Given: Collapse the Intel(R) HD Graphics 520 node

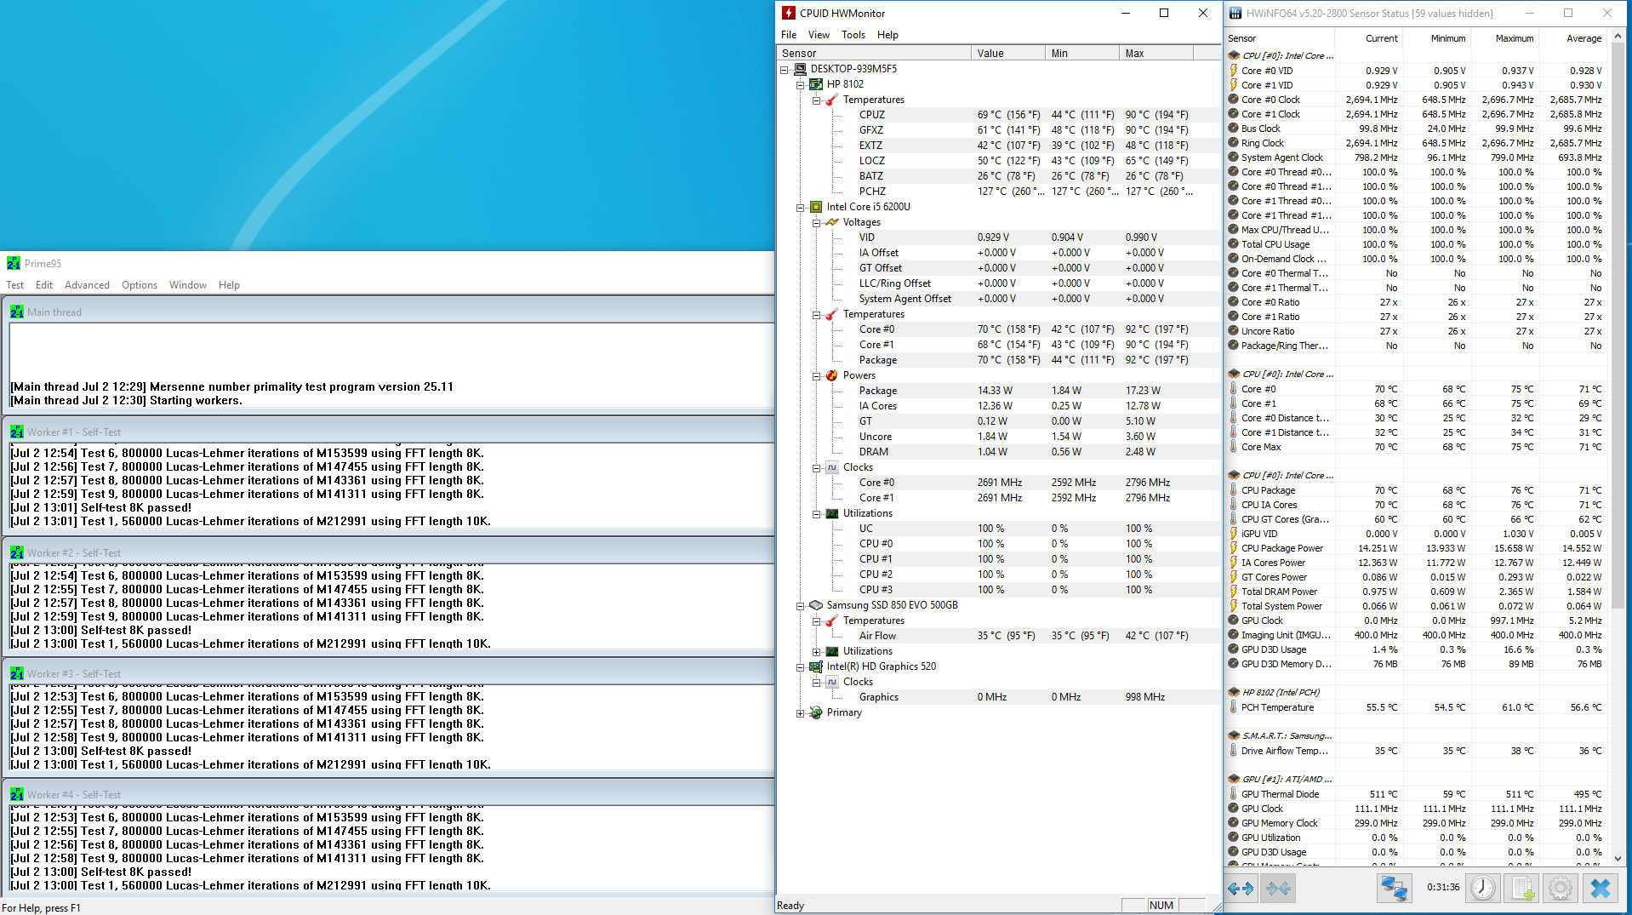Looking at the screenshot, I should click(x=801, y=667).
